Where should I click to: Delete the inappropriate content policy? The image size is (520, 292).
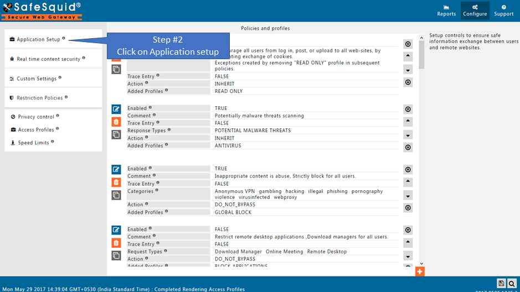coord(116,182)
